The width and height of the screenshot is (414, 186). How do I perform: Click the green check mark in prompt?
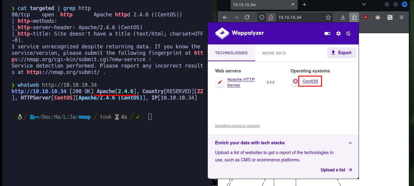click(138, 117)
